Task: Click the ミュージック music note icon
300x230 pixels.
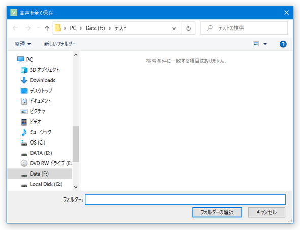Action: 24,132
